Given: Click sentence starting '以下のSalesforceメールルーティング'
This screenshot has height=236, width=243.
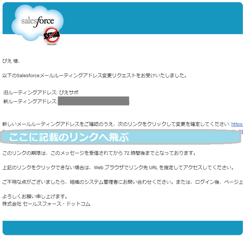Looking at the screenshot, I should click(95, 76).
